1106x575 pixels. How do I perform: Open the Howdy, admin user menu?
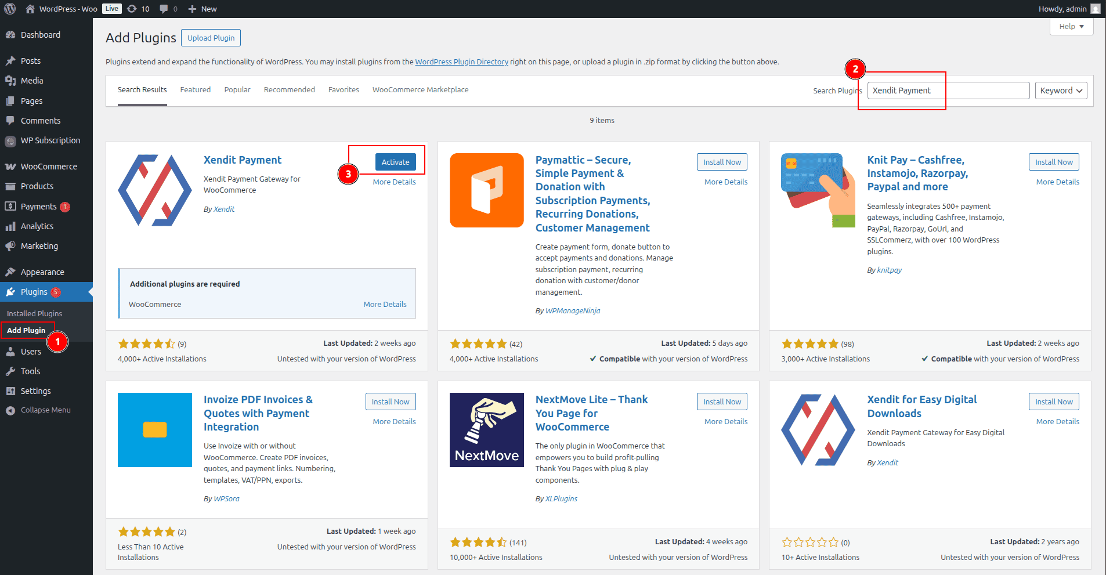tap(1068, 9)
